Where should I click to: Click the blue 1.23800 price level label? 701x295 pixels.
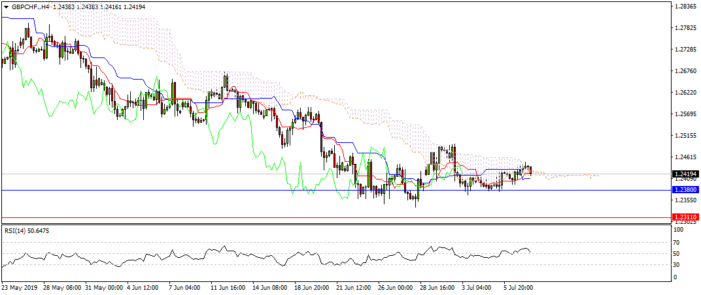(x=685, y=190)
